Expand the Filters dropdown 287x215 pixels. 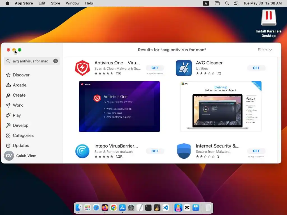point(265,50)
